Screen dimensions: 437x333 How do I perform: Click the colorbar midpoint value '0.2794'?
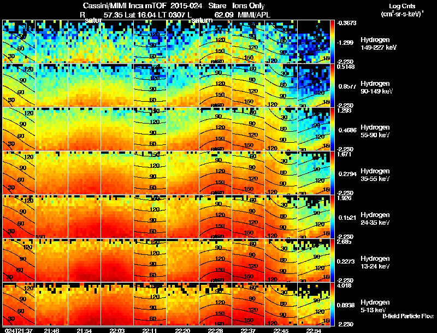(347, 174)
